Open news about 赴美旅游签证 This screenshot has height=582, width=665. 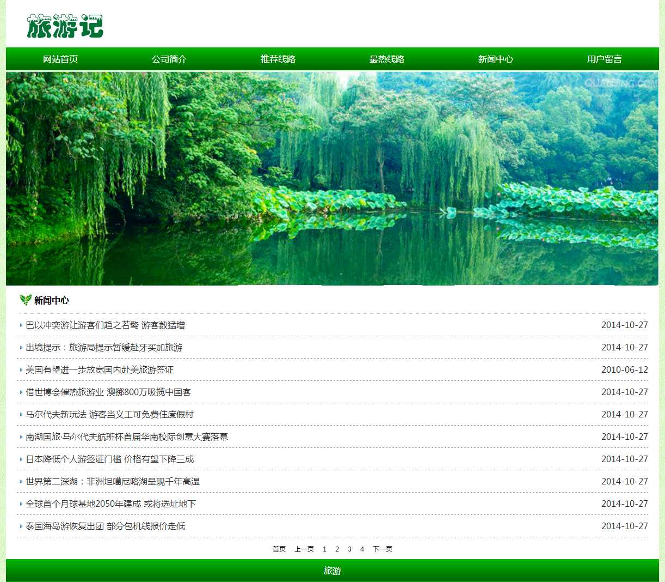pyautogui.click(x=100, y=369)
